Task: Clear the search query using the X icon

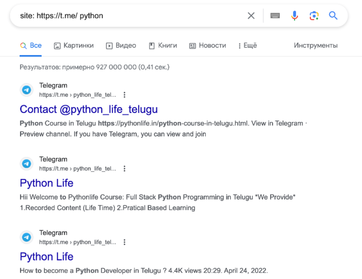Action: (x=251, y=16)
